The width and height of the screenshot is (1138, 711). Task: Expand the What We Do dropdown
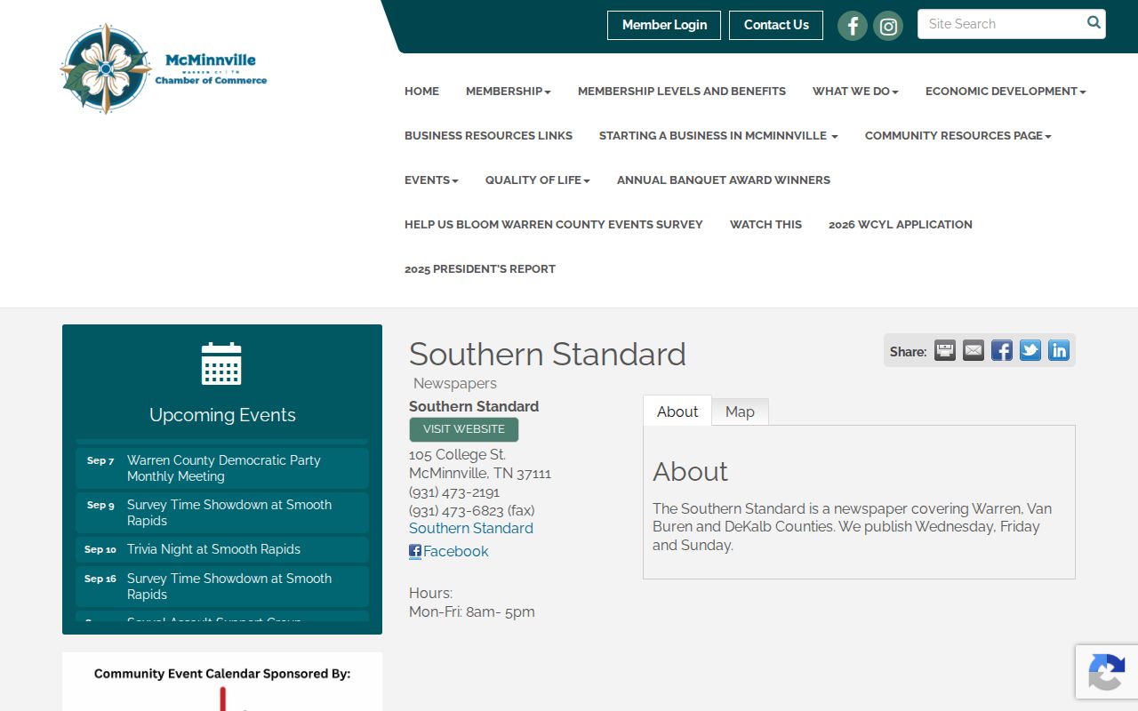click(x=855, y=91)
